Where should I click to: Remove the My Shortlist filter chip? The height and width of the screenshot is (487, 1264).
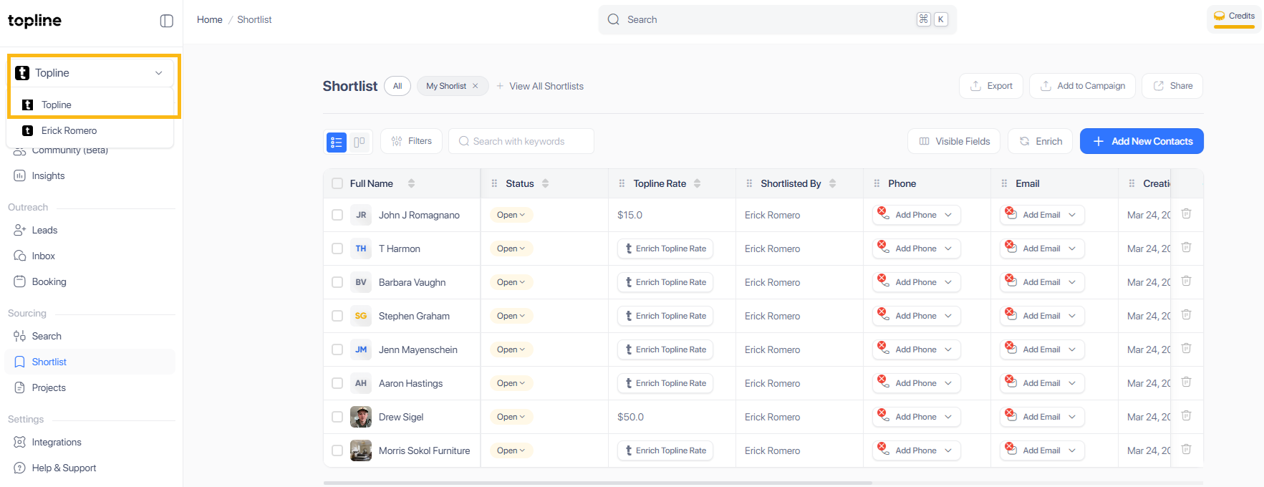(476, 86)
